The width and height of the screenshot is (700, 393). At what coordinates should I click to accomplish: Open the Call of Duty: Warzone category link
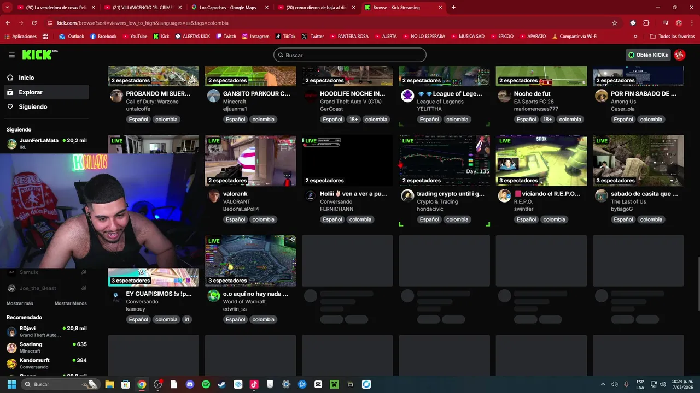152,102
